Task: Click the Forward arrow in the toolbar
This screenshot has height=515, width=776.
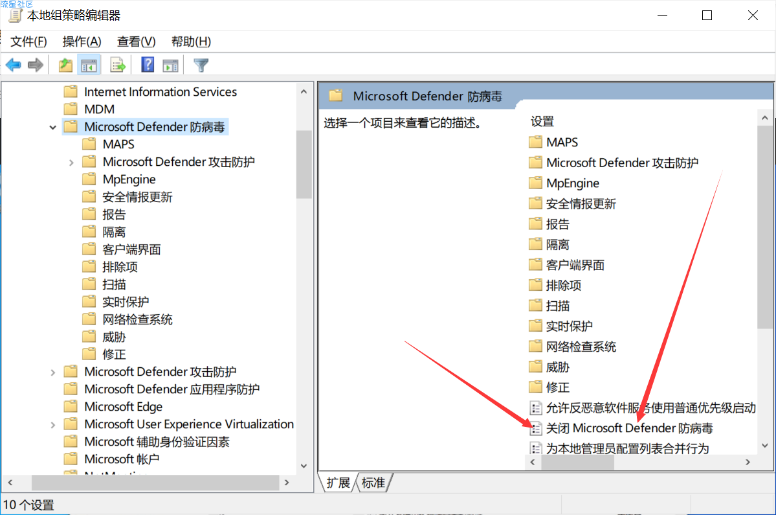Action: [36, 65]
